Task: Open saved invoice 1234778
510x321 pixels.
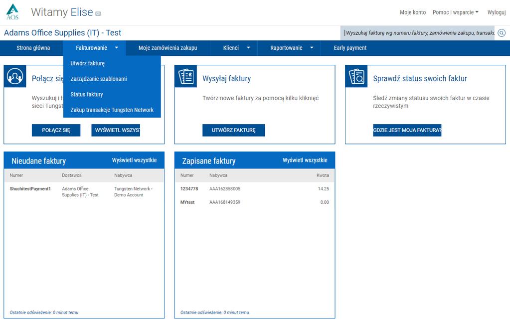Action: click(189, 189)
